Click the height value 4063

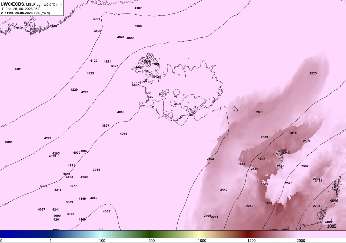pyautogui.click(x=107, y=211)
